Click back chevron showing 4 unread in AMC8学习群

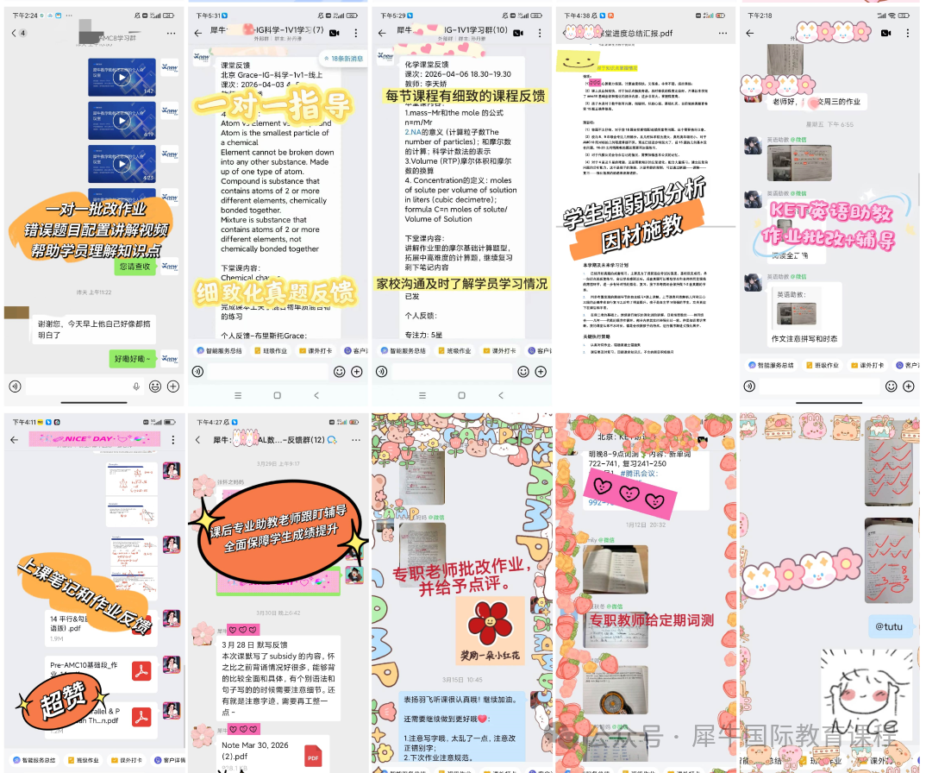pos(19,33)
